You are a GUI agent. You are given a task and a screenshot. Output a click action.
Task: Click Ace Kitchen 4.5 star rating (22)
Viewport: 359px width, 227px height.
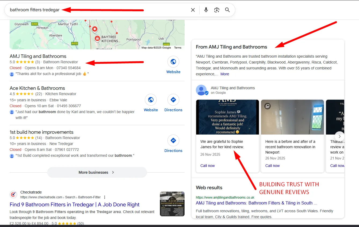coord(26,94)
